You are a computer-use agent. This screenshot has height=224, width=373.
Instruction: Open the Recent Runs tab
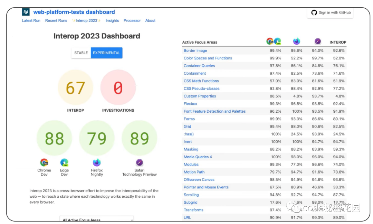click(56, 20)
